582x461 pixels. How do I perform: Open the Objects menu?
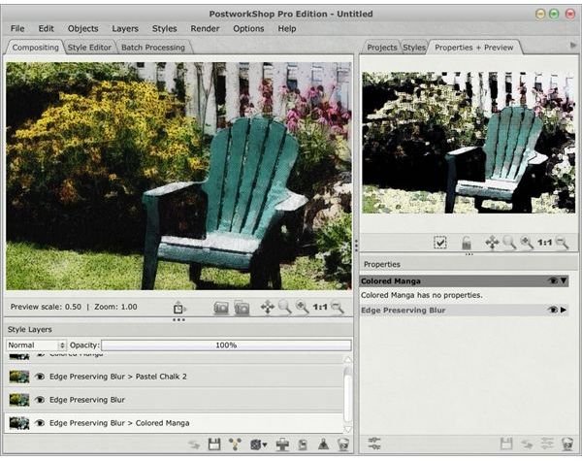(83, 28)
